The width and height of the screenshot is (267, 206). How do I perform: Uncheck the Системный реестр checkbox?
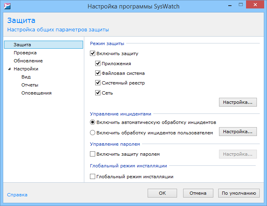tap(98, 83)
